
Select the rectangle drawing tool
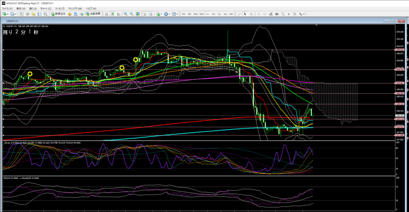(x=277, y=14)
